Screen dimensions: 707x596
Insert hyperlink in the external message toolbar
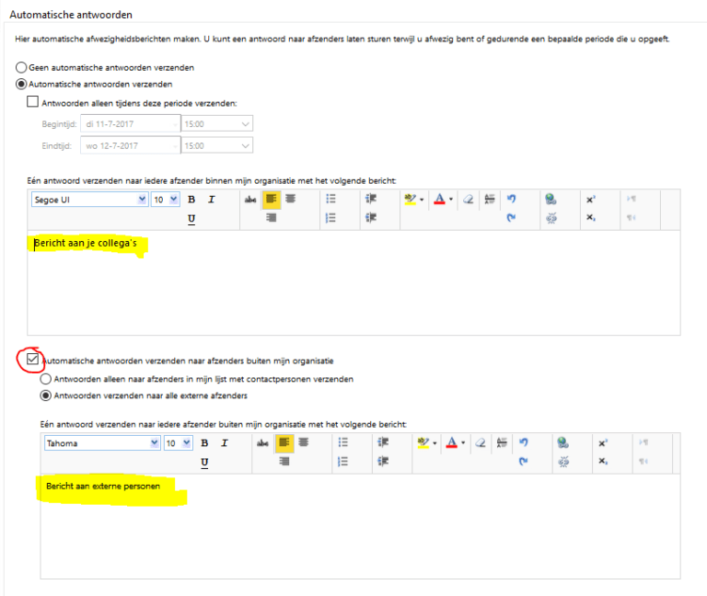click(x=562, y=442)
